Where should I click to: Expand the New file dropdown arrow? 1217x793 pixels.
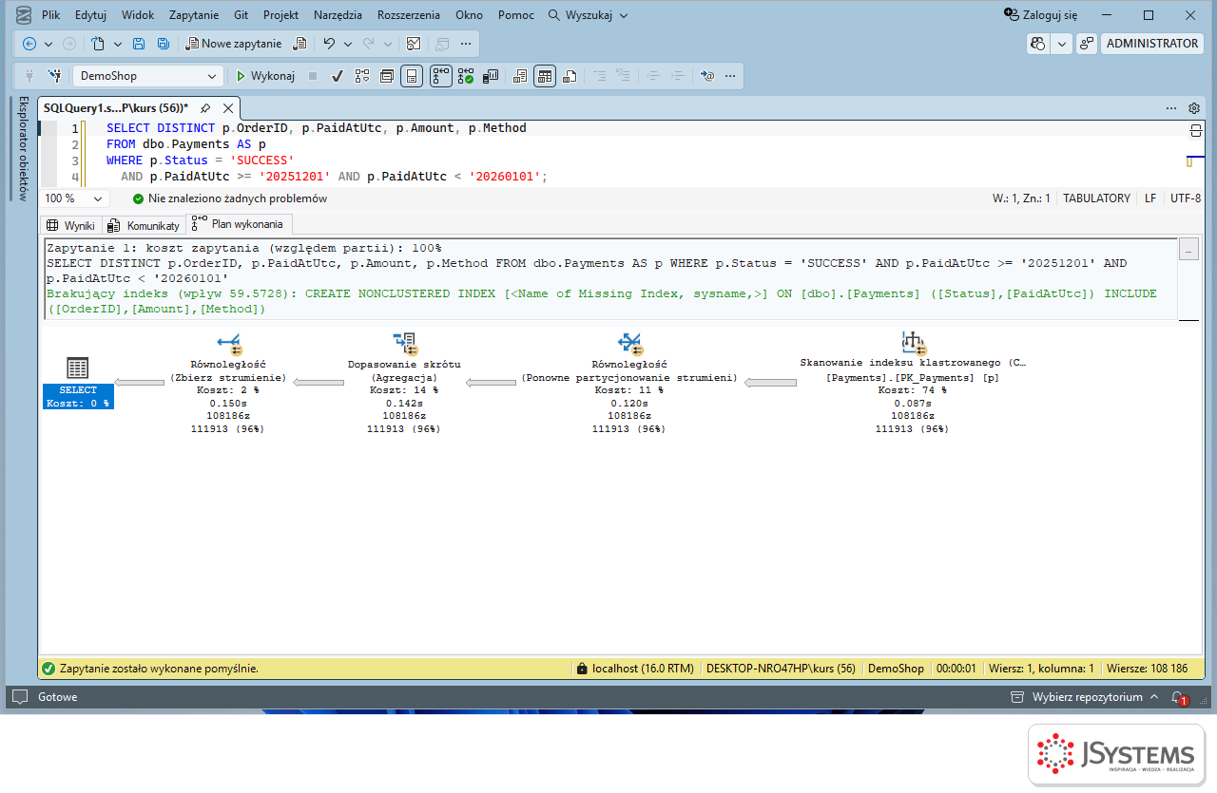coord(118,44)
